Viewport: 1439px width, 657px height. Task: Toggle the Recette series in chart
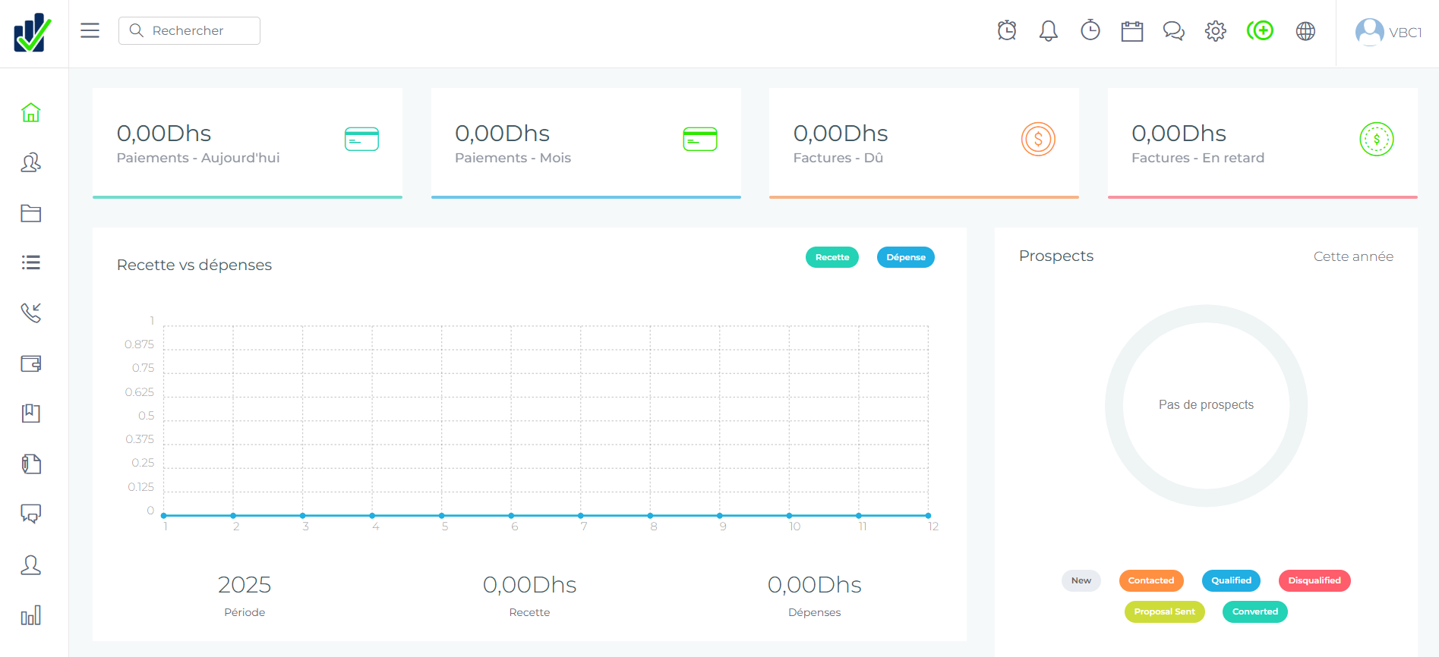coord(832,257)
